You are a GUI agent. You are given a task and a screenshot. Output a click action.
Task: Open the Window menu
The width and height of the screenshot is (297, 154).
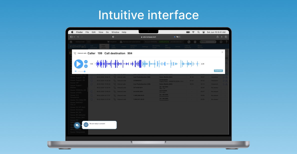pyautogui.click(x=115, y=32)
